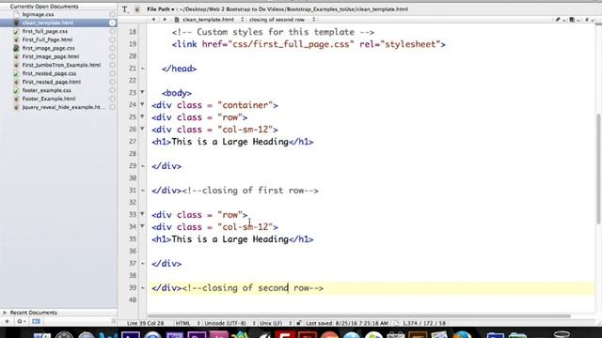
Task: Click the sidebar resize handle in footer
Action: 113,321
